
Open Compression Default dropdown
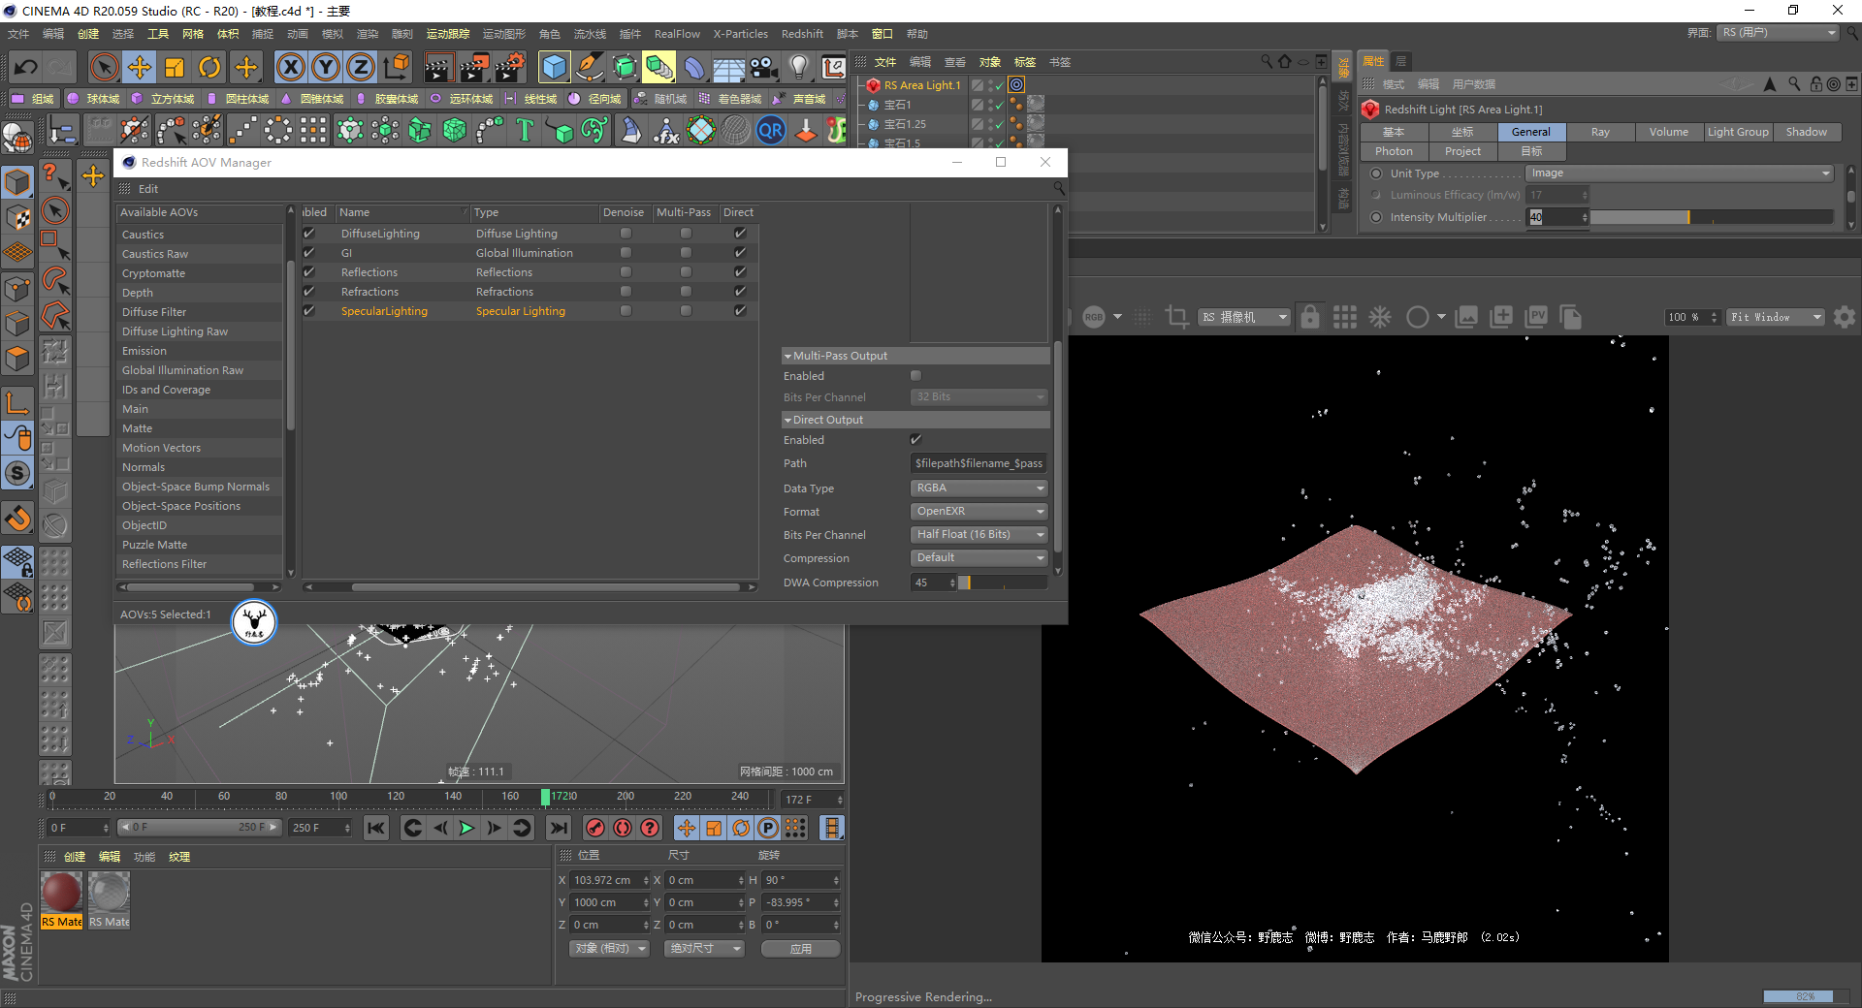[979, 558]
